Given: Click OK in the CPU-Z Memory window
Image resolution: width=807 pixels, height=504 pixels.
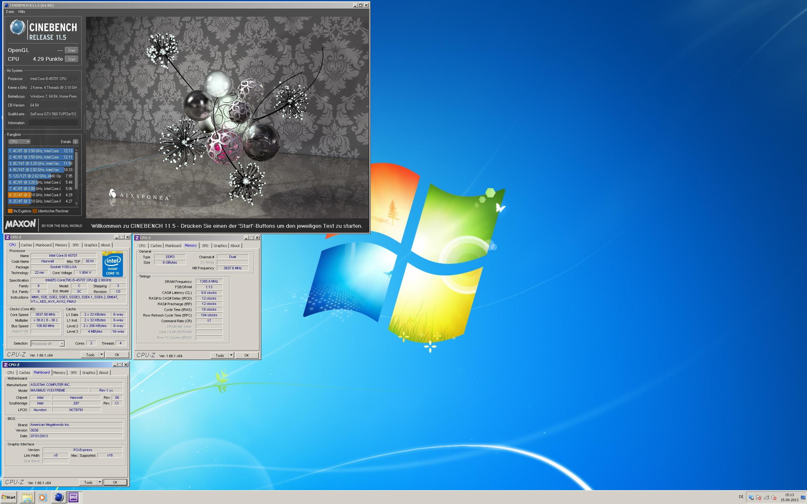Looking at the screenshot, I should click(247, 355).
